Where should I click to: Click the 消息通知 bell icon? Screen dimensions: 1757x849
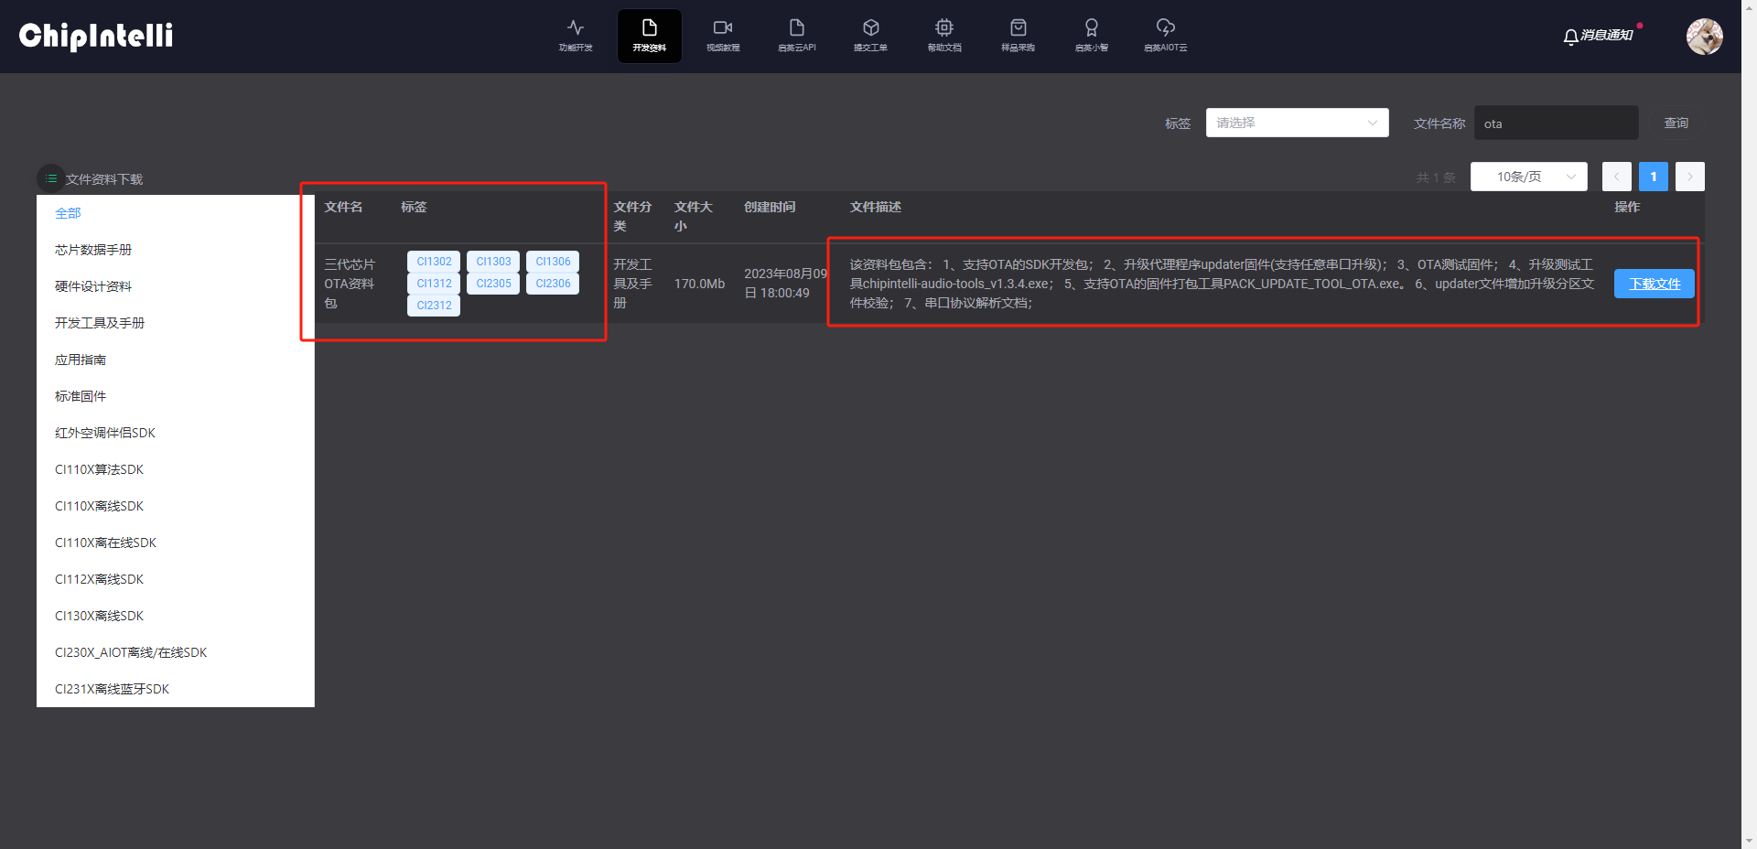click(x=1570, y=37)
